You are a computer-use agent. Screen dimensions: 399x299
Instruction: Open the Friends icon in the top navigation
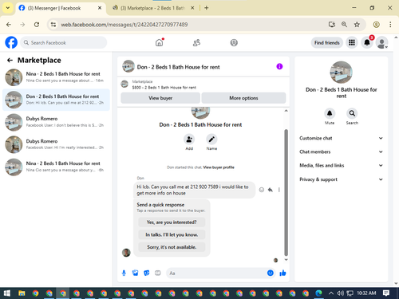(x=196, y=42)
